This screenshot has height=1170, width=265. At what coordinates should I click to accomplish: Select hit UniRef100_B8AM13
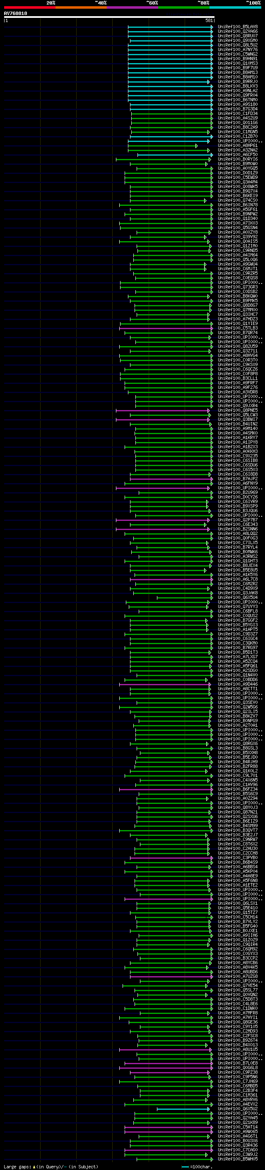tap(237, 72)
